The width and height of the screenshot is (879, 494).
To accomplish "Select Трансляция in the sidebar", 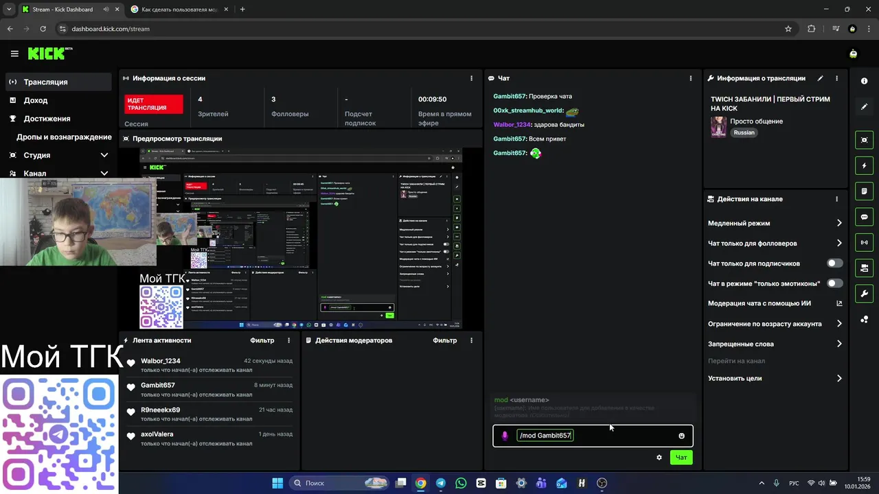I will 58,82.
